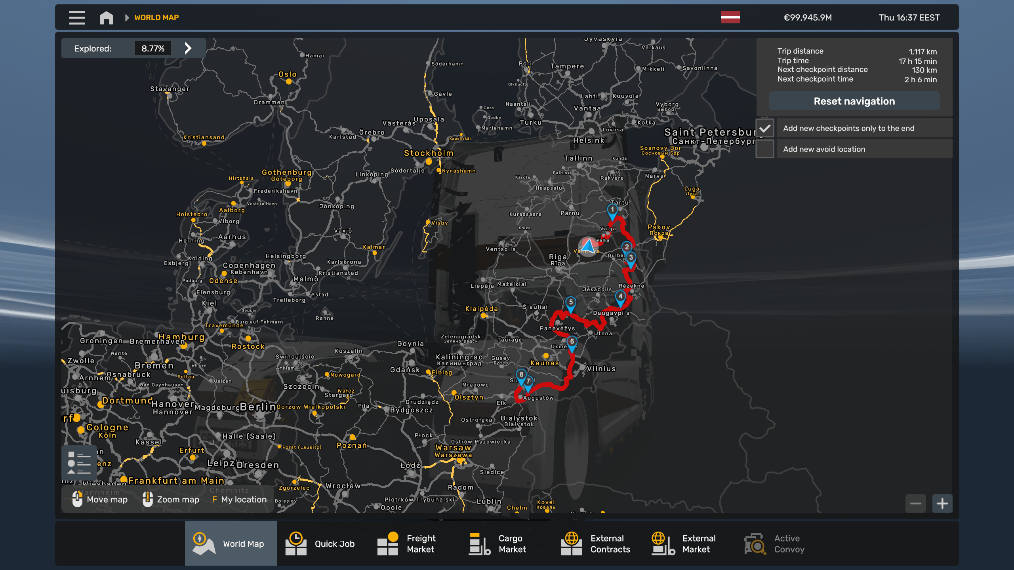The image size is (1014, 570).
Task: Click the breadcrumb arrow before World Map
Action: [127, 17]
